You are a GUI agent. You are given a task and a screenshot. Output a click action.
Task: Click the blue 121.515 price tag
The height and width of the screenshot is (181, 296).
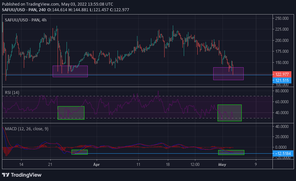(x=281, y=80)
